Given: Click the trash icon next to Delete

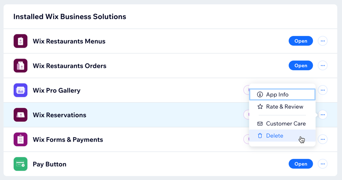Looking at the screenshot, I should (x=260, y=136).
